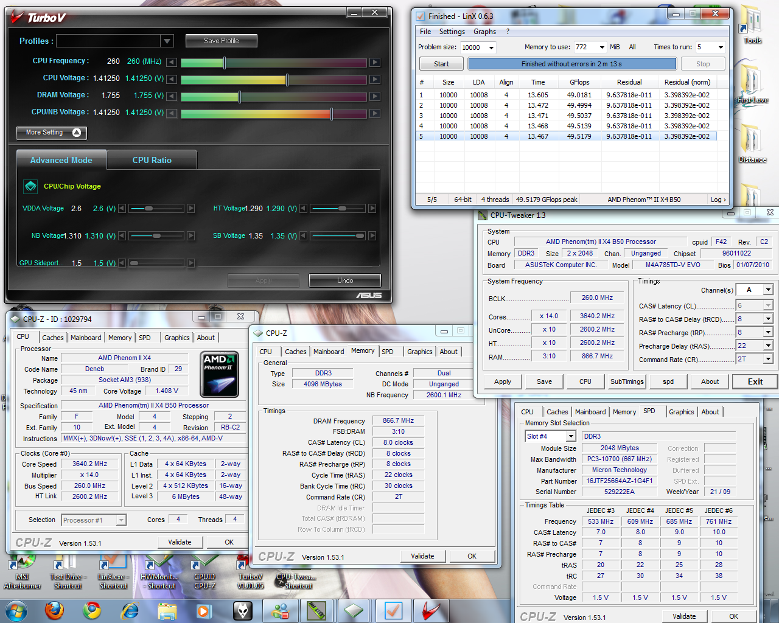Image resolution: width=779 pixels, height=623 pixels.
Task: Click the Save Profile button
Action: coord(221,41)
